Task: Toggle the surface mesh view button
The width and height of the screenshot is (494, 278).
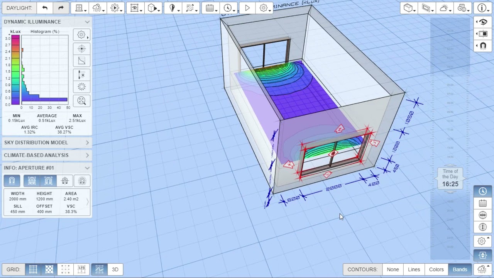Action: click(99, 270)
